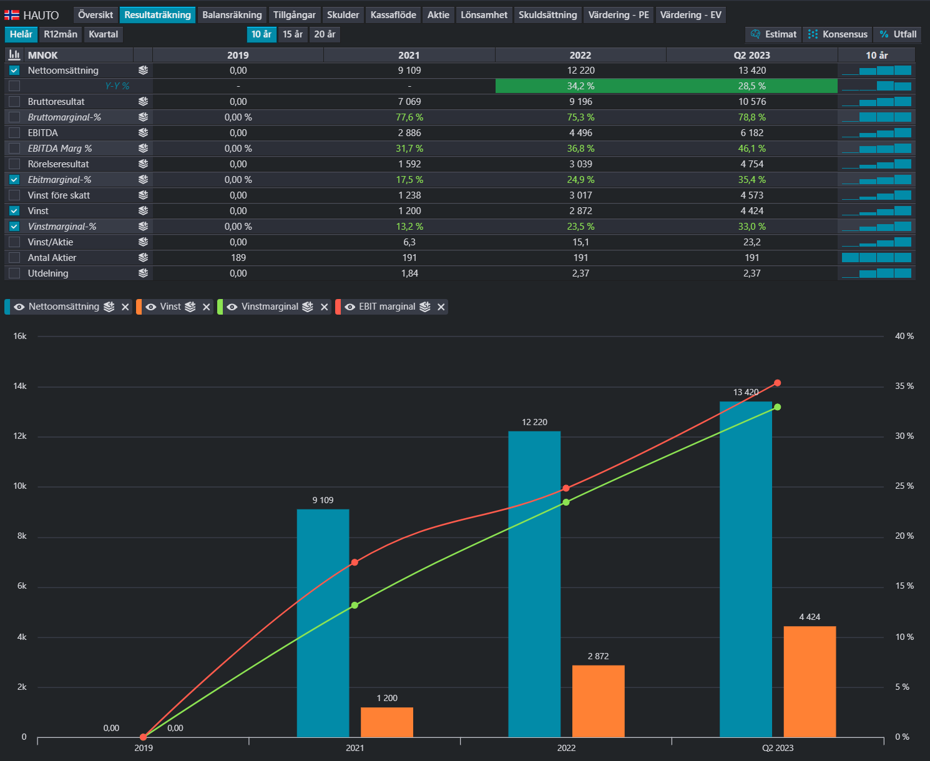Click stack icon on EBIT marginal legend

tap(425, 307)
